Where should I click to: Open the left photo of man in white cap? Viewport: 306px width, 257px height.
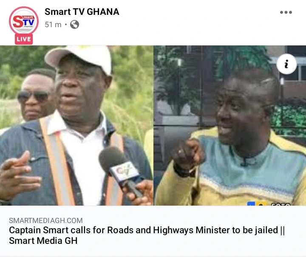click(x=76, y=125)
